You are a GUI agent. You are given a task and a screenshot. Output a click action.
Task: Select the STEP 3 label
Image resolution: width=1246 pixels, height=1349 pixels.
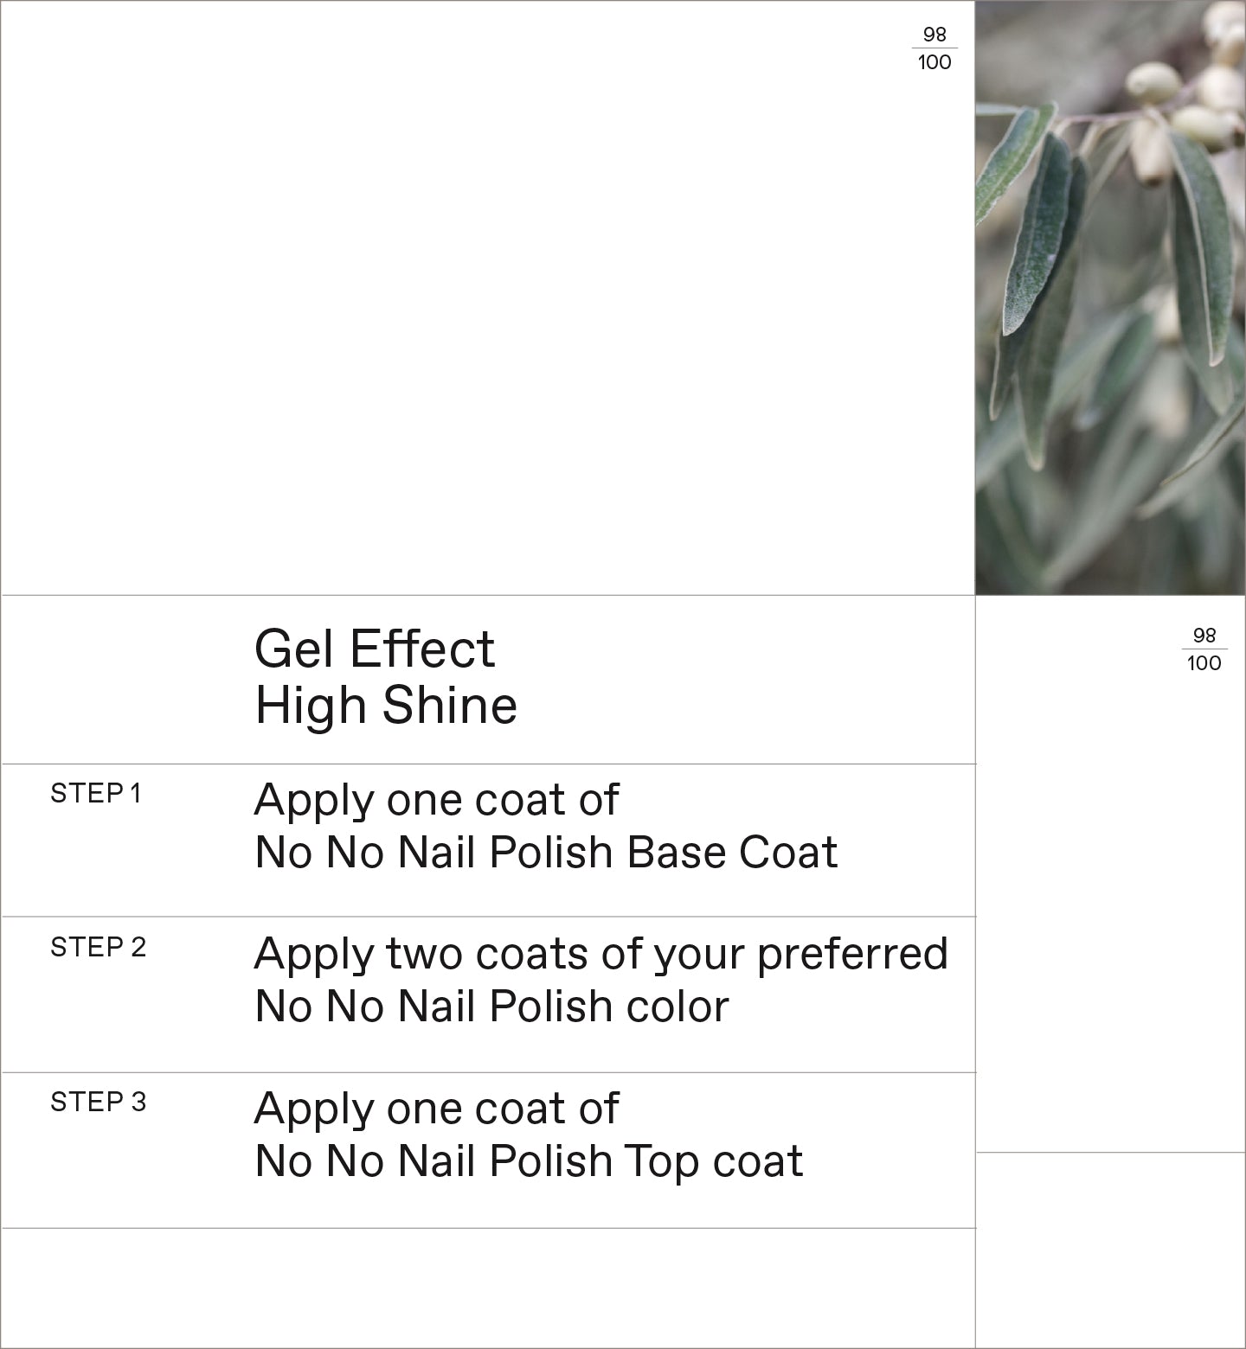98,1103
